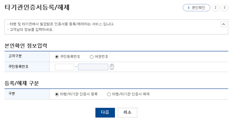Click the 본인확인 정보입력 section heading
Image resolution: width=233 pixels, height=122 pixels.
[26, 46]
